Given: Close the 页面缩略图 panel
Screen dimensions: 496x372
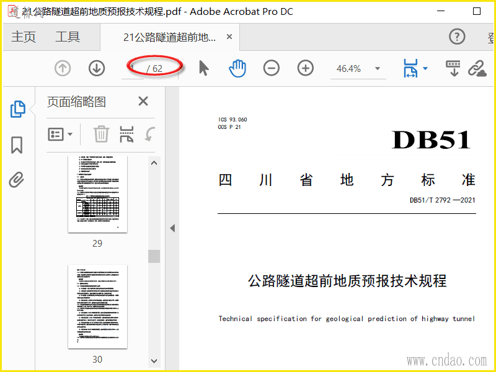Looking at the screenshot, I should pyautogui.click(x=143, y=101).
